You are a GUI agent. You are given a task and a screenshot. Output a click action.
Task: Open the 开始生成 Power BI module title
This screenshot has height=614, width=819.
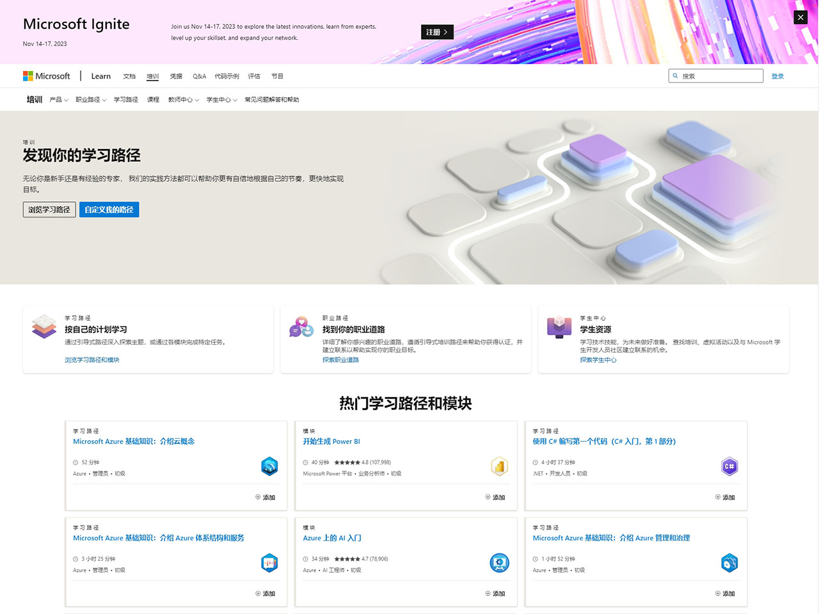(331, 441)
